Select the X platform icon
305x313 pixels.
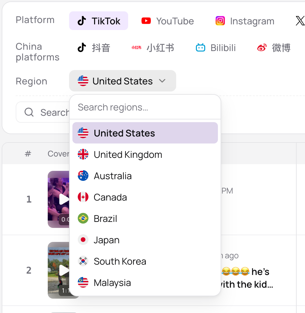[300, 21]
